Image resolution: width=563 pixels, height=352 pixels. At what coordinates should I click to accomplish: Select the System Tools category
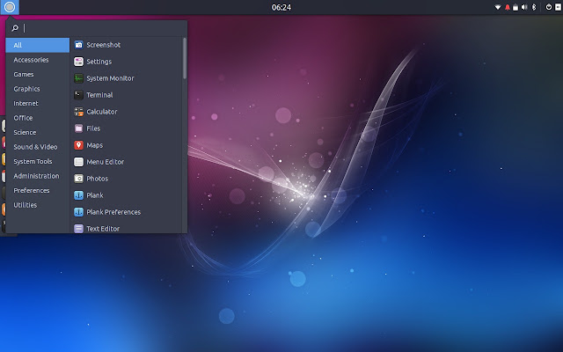pos(38,162)
